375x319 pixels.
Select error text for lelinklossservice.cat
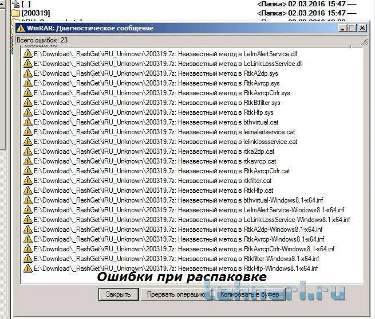(165, 142)
